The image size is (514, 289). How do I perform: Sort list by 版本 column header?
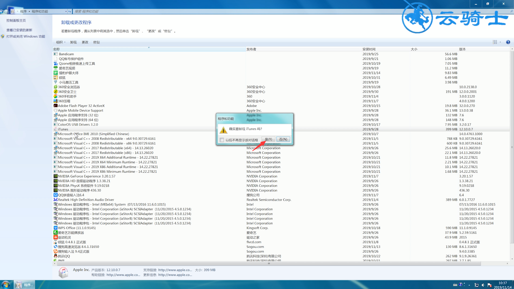click(x=484, y=49)
